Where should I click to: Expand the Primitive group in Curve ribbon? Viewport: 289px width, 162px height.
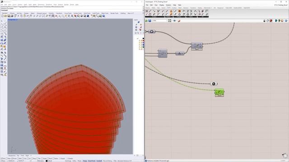point(179,17)
